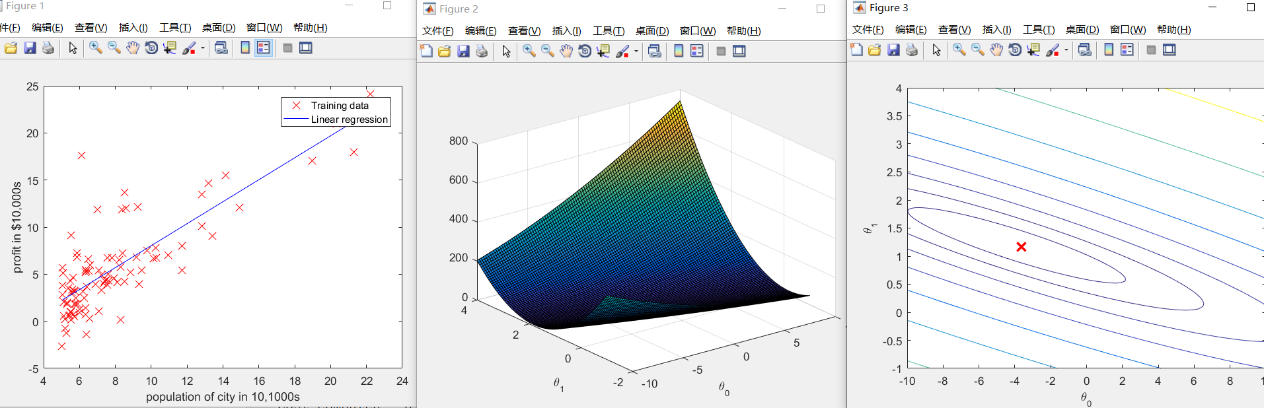The image size is (1264, 408).
Task: Activate Pan hand tool in Figure 2
Action: (566, 51)
